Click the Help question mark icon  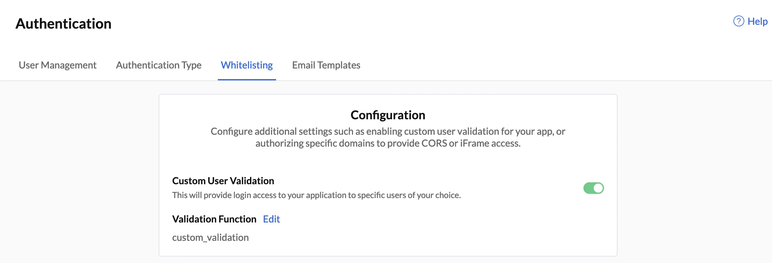739,21
